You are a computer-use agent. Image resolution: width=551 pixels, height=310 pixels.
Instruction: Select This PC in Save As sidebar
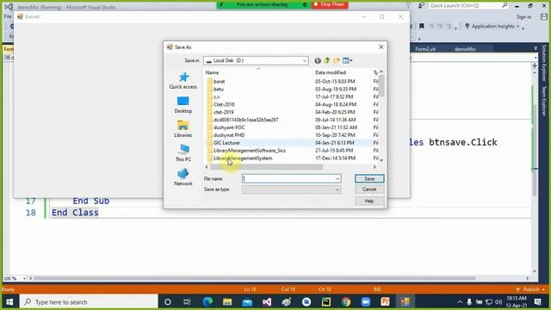(x=183, y=153)
